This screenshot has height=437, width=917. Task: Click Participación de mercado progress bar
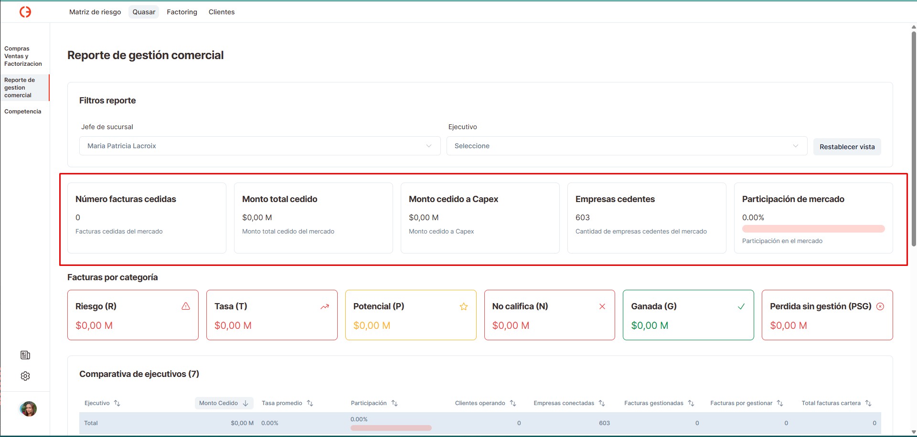[813, 229]
